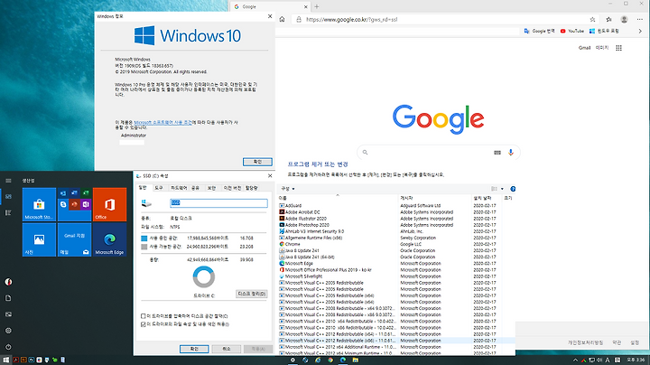This screenshot has width=650, height=365.
Task: Click the Edge address bar URL
Action: tap(351, 20)
